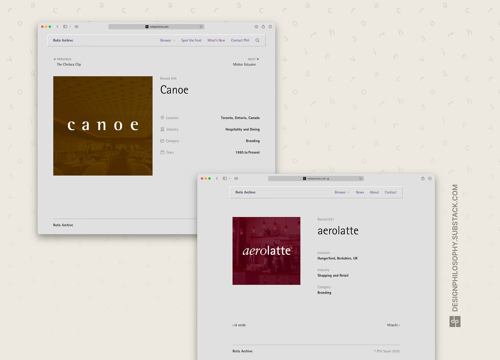Open the app grid icon in aerolatte window
Image resolution: width=500 pixels, height=360 pixels.
pyautogui.click(x=236, y=178)
